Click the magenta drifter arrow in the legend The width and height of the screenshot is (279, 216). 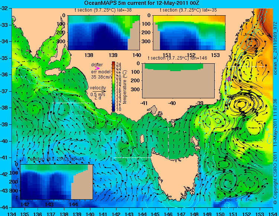click(x=97, y=69)
